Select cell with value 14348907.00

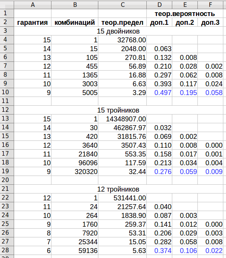click(122, 119)
